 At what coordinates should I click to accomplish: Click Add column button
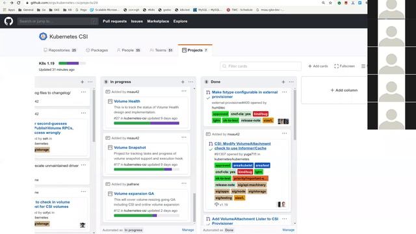[x=344, y=90]
